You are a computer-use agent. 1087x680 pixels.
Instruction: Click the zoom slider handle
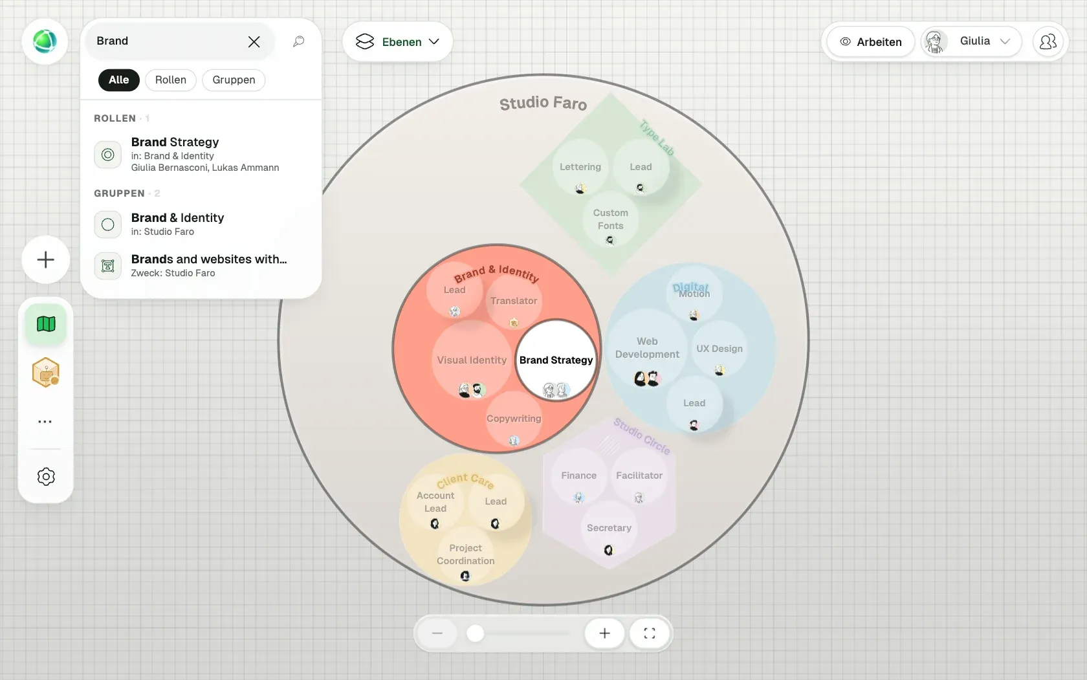(476, 633)
